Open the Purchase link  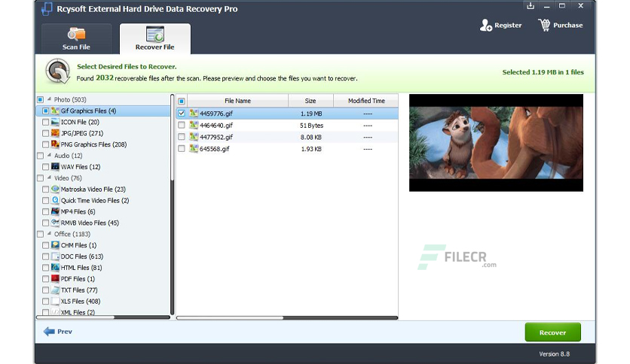pos(567,26)
